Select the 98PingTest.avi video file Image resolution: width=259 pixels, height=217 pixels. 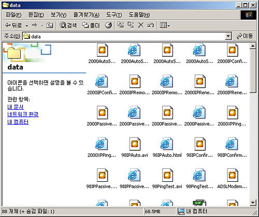pos(167,179)
